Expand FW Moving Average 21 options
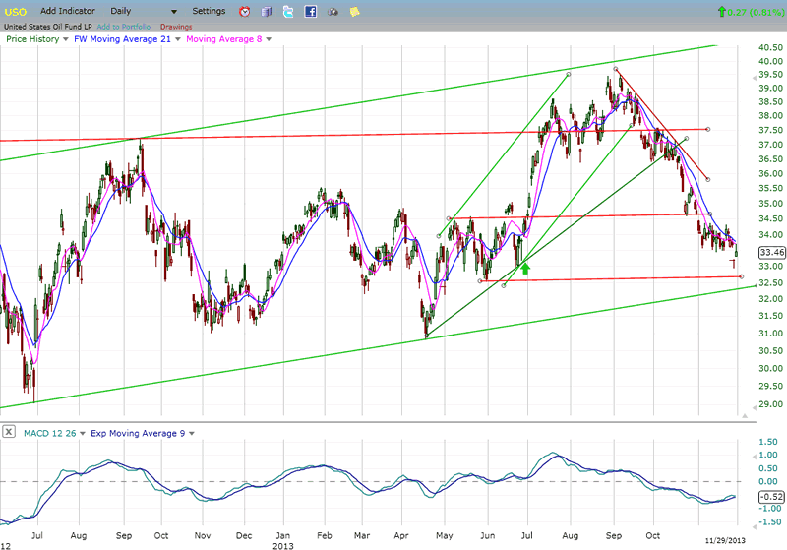The height and width of the screenshot is (550, 787). click(x=179, y=40)
